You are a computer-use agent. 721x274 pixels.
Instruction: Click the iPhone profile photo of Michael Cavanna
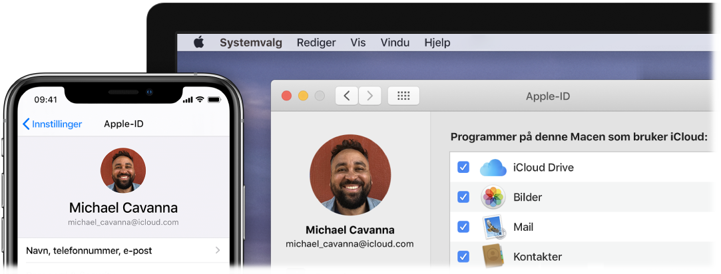pyautogui.click(x=122, y=170)
